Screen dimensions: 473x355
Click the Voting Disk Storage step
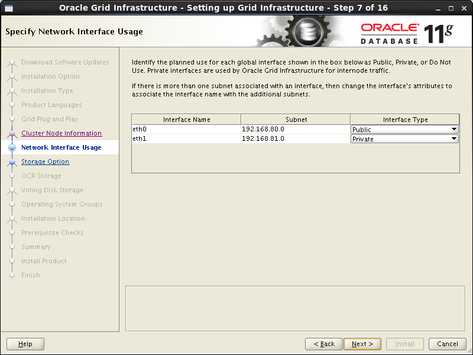52,190
